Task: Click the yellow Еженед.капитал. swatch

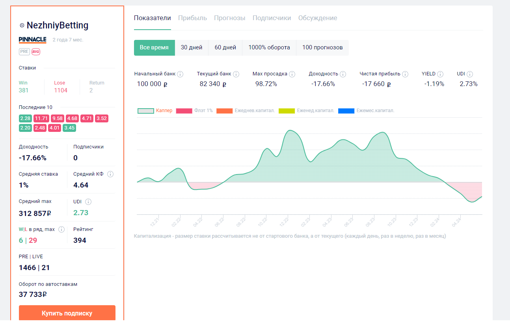Action: coord(287,111)
